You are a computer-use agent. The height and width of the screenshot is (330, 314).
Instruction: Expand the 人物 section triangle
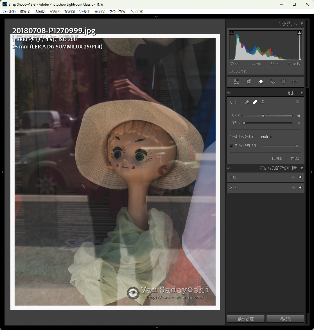(x=300, y=188)
